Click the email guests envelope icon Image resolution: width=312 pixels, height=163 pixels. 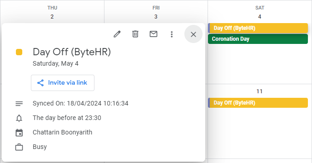click(x=154, y=34)
